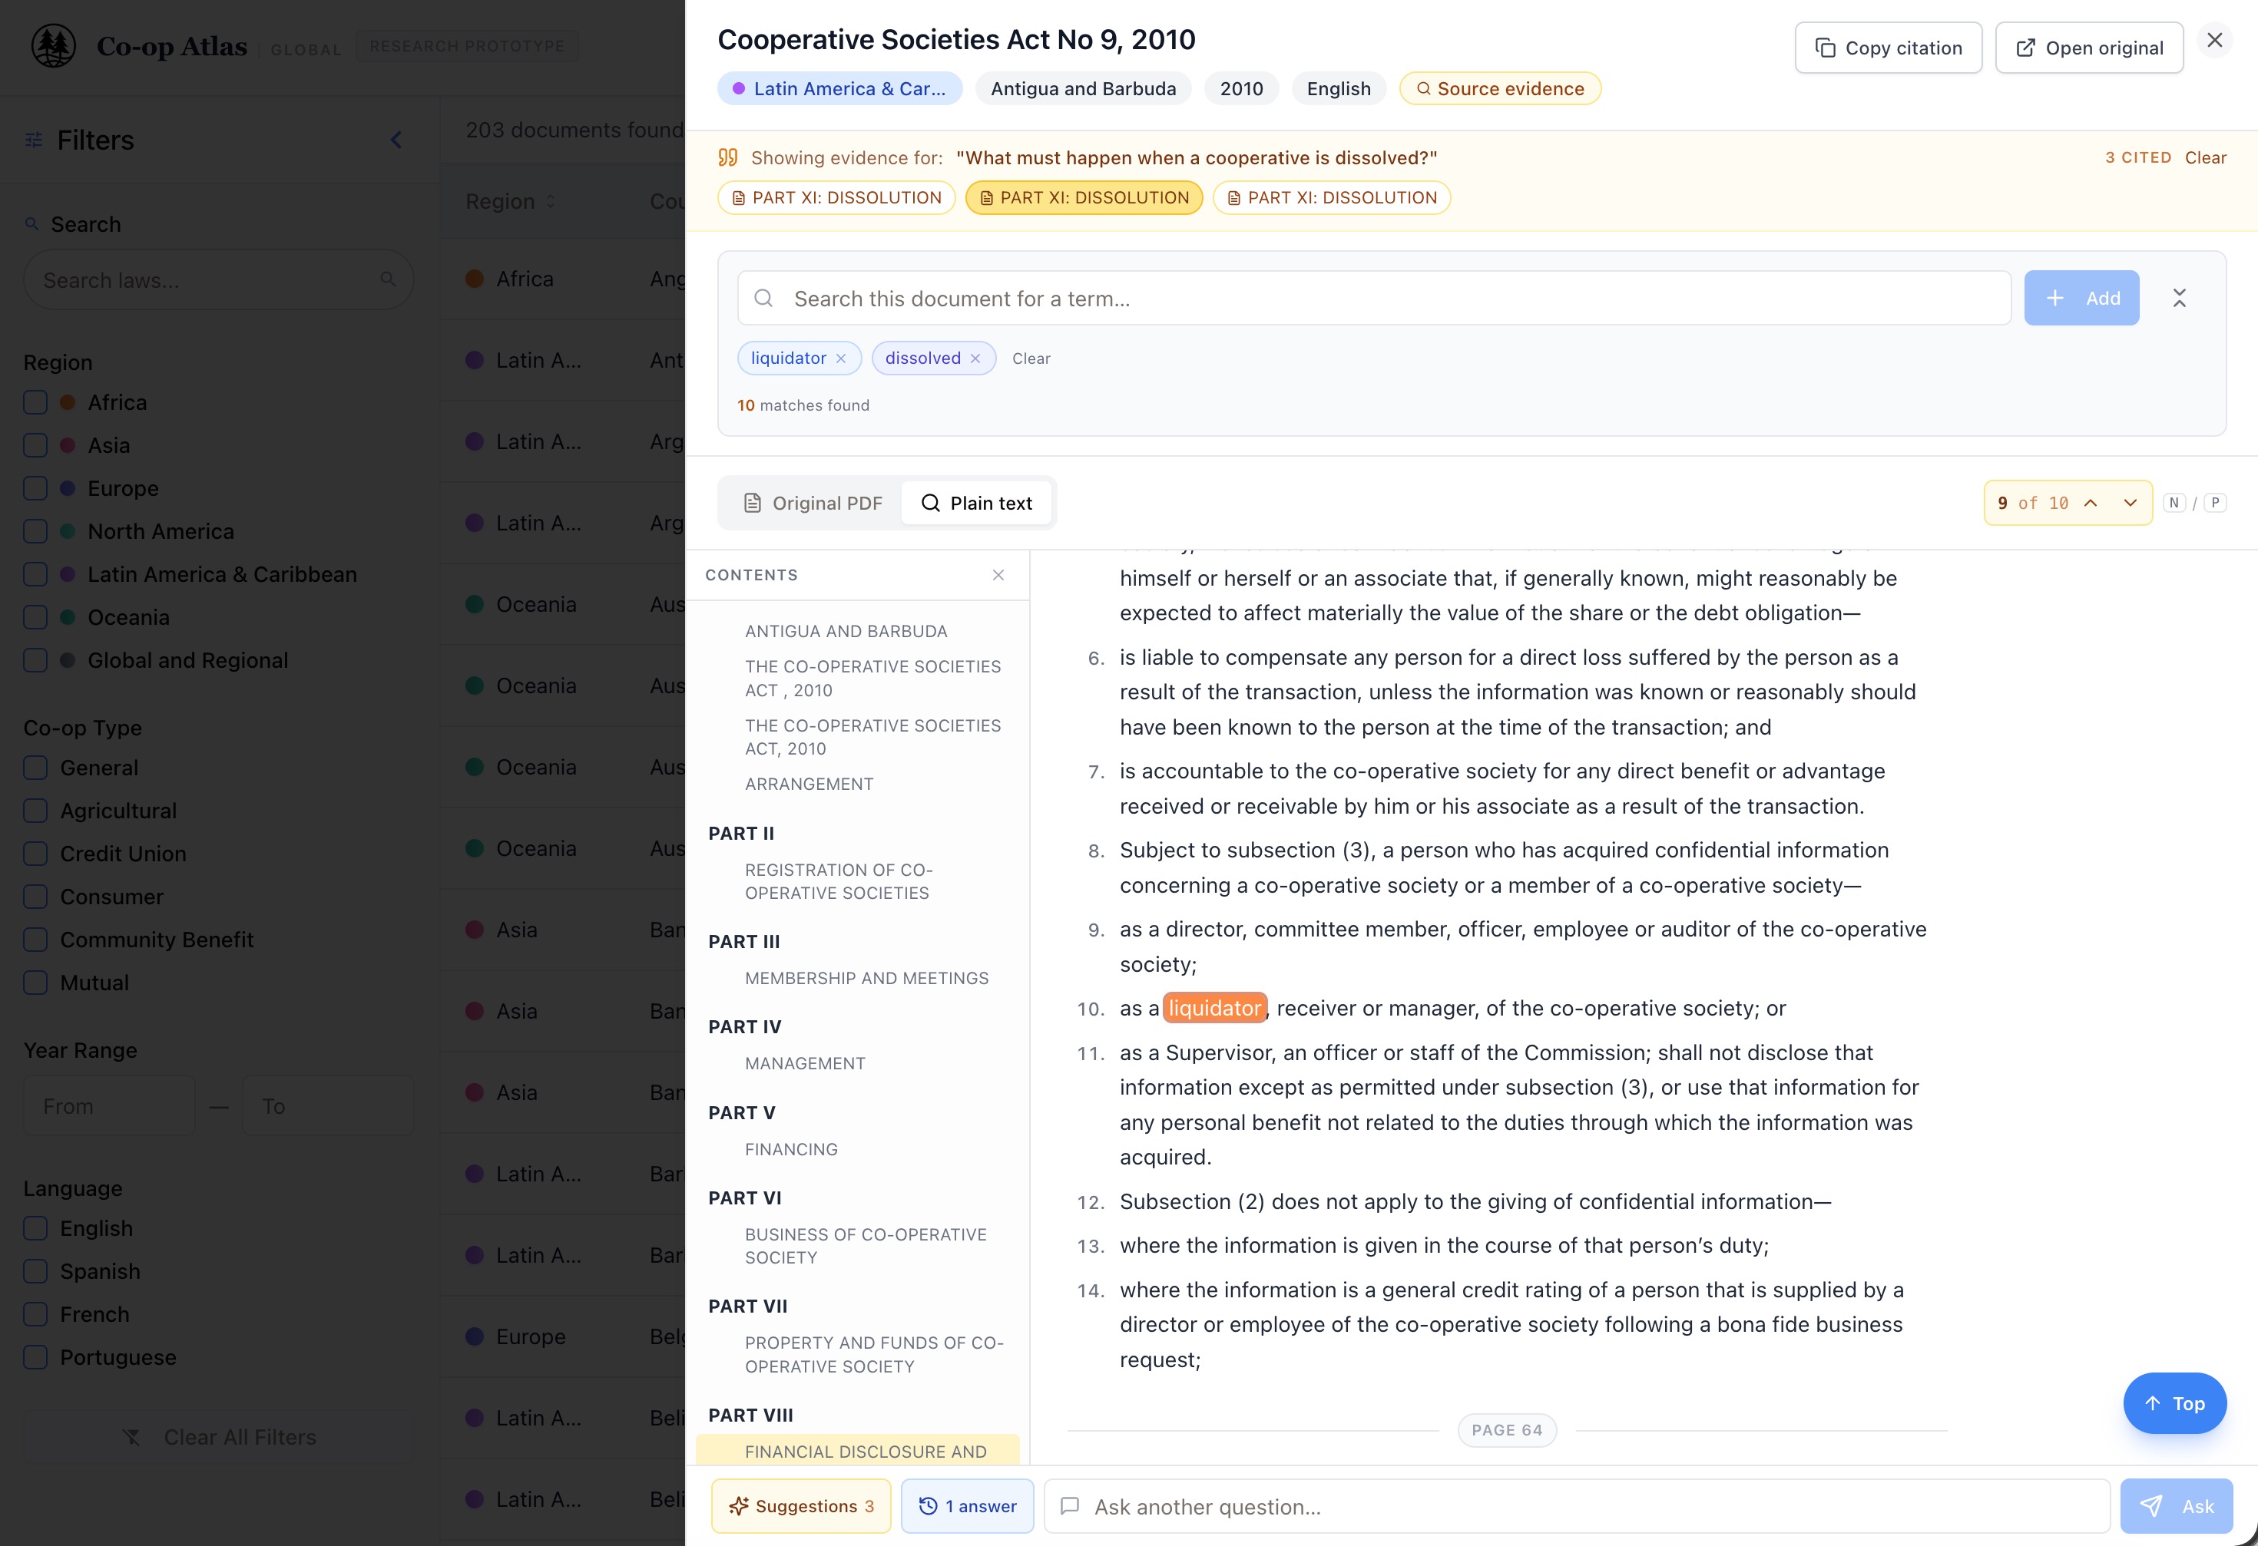Click the Co-op Atlas tree logo
Screen dimensions: 2258x1546
(x=54, y=45)
